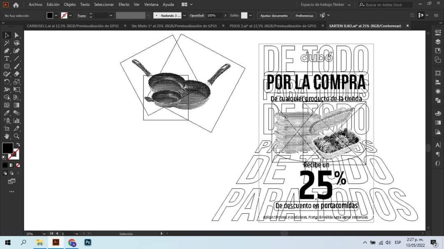444x249 pixels.
Task: Open the Archivo menu
Action: [x=35, y=5]
